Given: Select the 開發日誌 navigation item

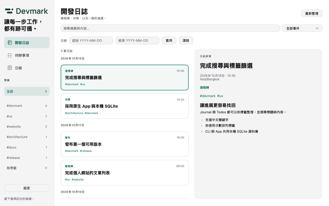Looking at the screenshot, I should point(27,42).
